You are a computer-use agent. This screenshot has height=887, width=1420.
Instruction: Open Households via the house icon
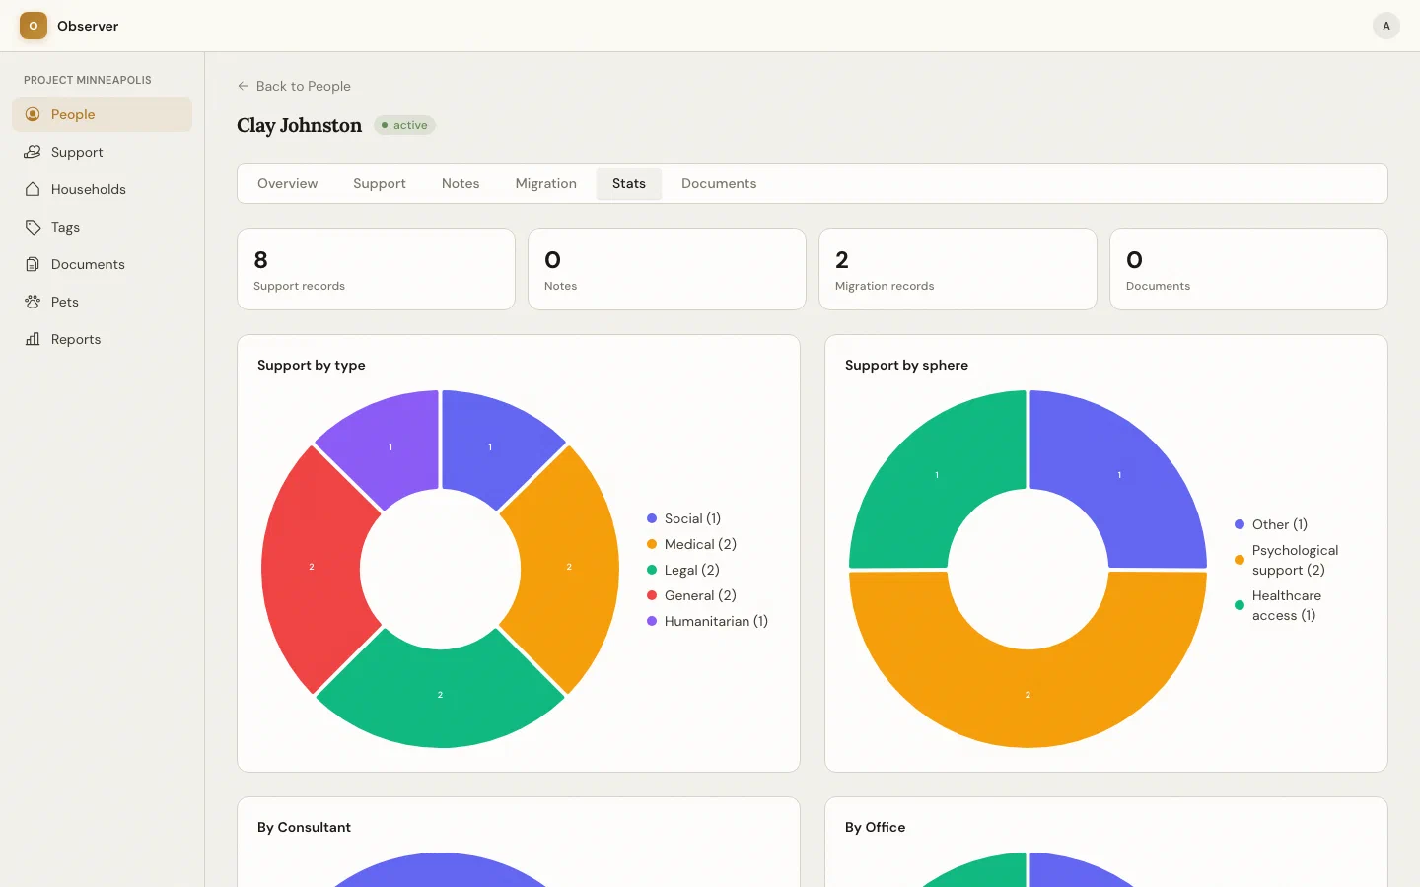[x=33, y=189]
